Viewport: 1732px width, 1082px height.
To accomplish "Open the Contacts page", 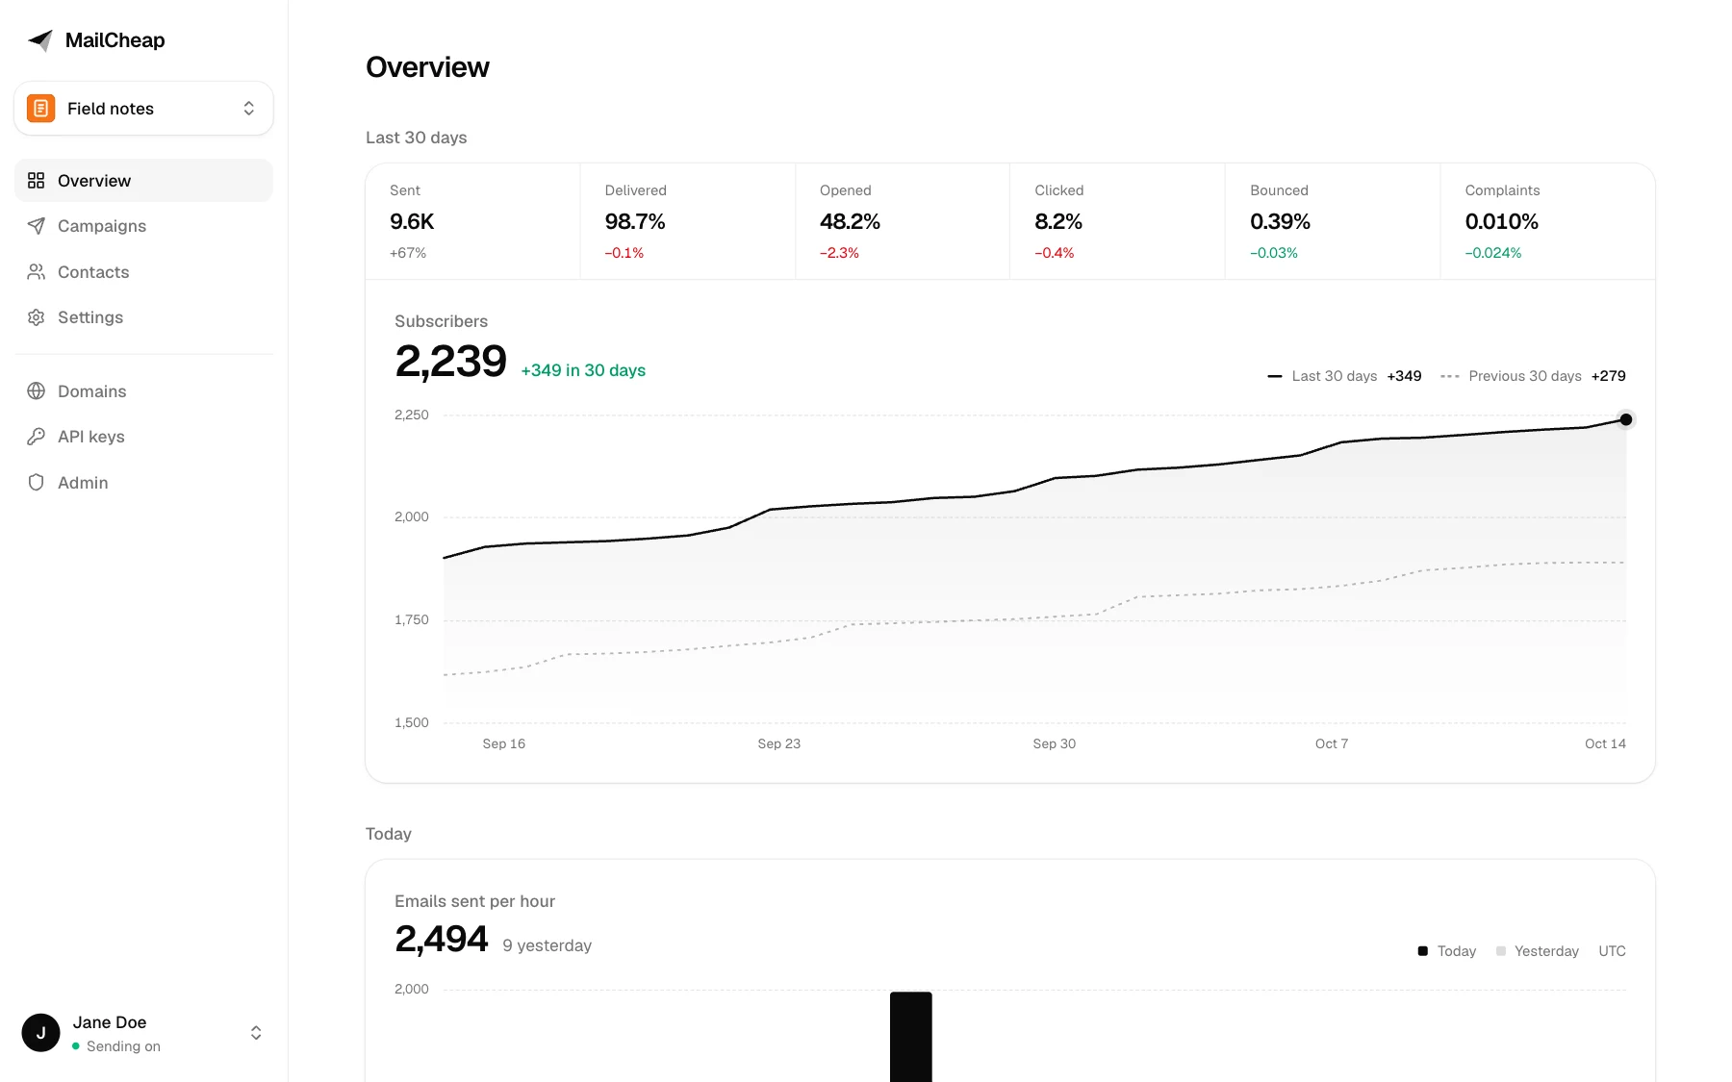I will [143, 272].
